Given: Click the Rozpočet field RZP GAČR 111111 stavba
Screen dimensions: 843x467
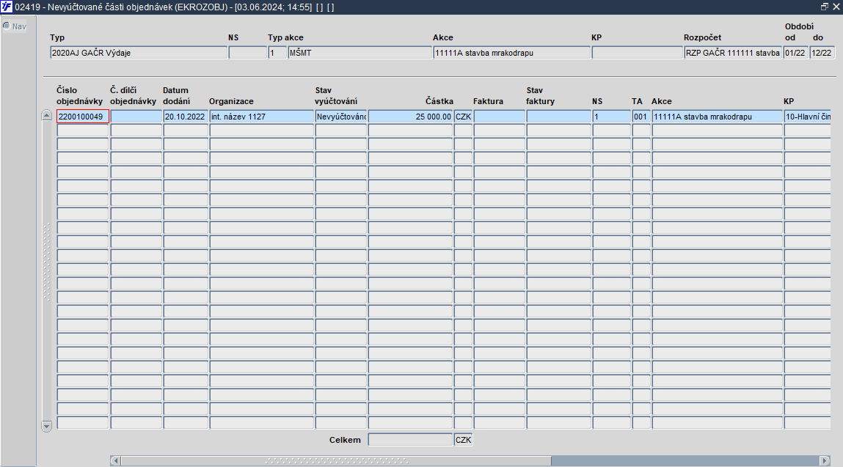Looking at the screenshot, I should pos(733,53).
